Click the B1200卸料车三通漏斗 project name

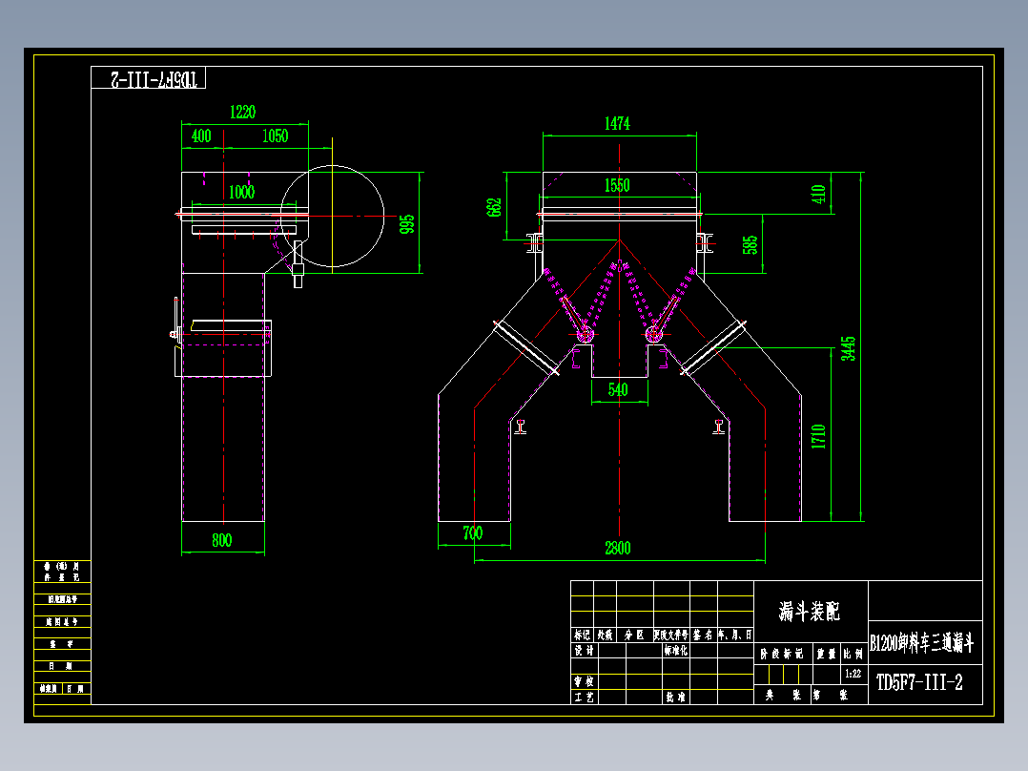[x=922, y=643]
